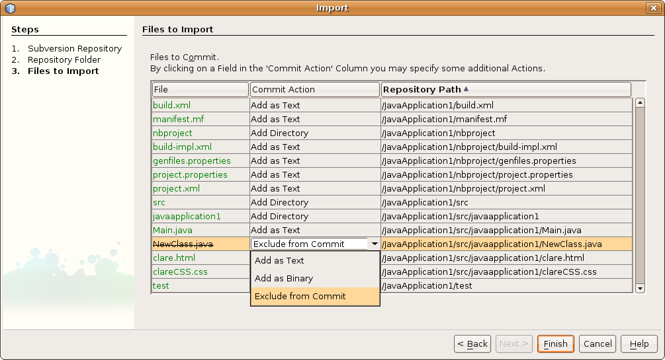Select the build.xml file row
Screen dimensions: 665x360
click(x=172, y=106)
